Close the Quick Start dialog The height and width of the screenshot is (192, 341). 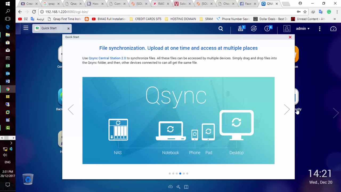290,37
